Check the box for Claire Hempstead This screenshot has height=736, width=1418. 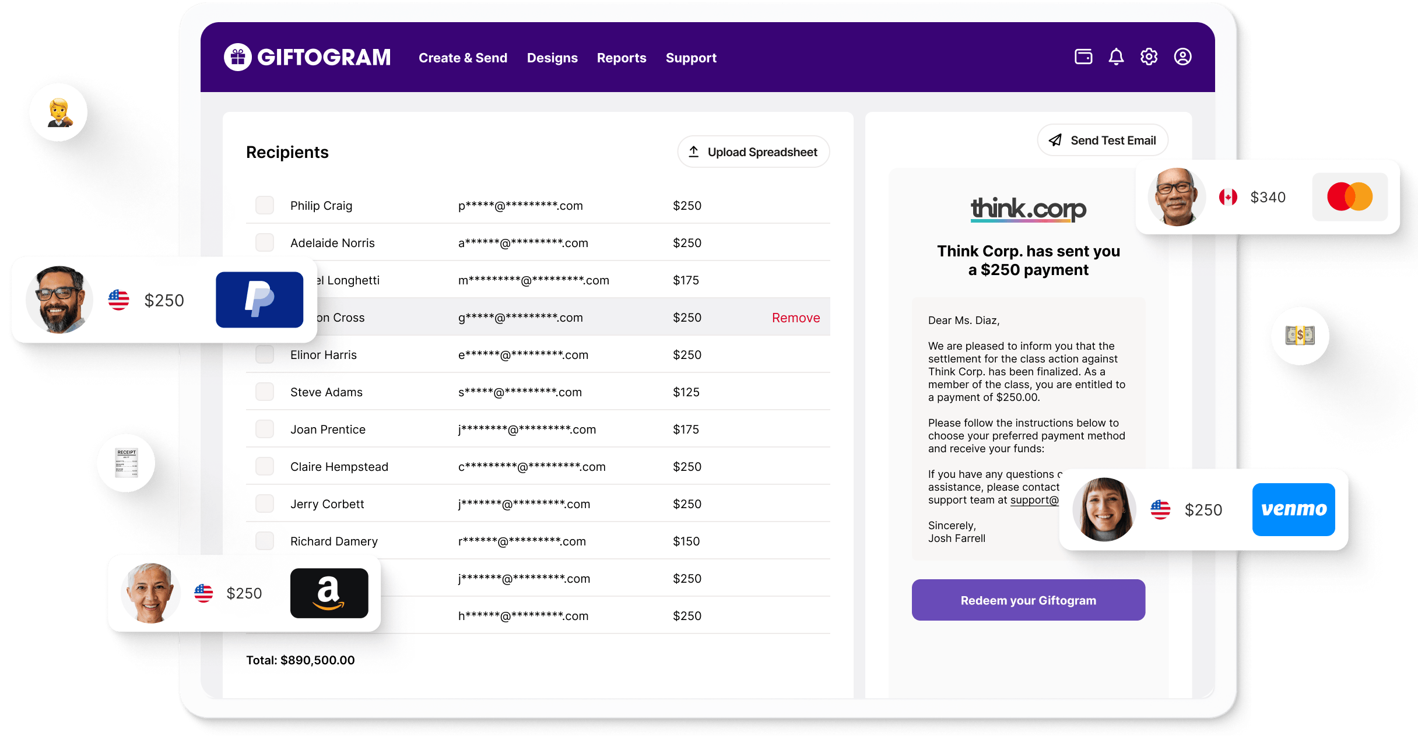click(265, 466)
